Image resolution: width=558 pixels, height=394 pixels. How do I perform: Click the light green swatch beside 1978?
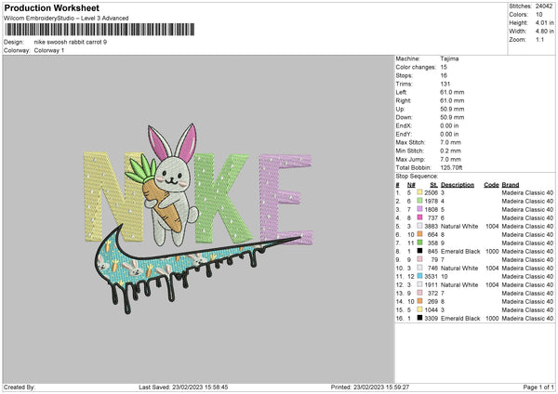coord(419,201)
